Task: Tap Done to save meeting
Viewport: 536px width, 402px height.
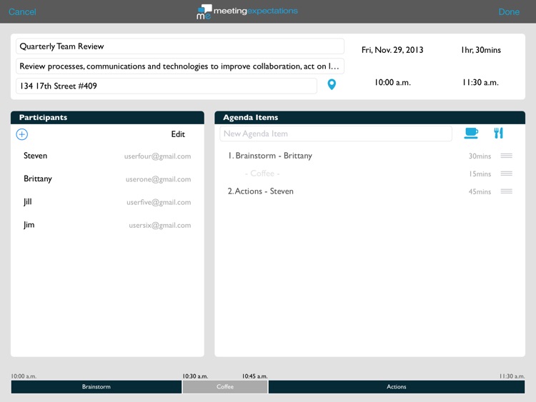Action: click(509, 12)
